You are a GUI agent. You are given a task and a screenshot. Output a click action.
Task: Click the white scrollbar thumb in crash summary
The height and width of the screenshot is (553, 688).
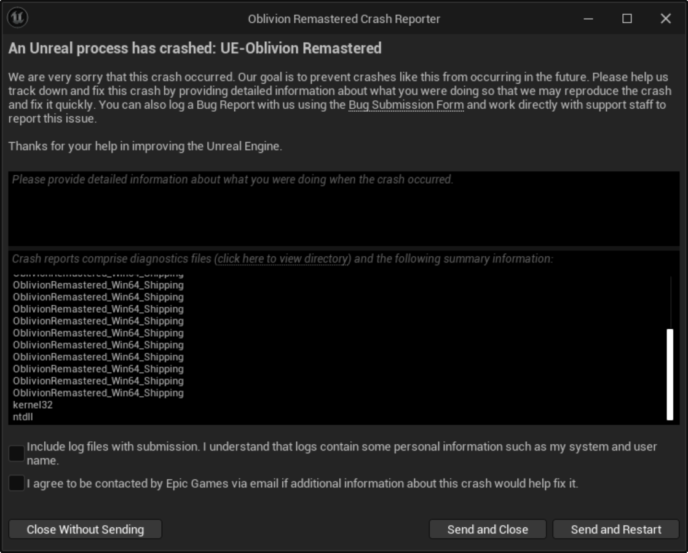click(670, 374)
